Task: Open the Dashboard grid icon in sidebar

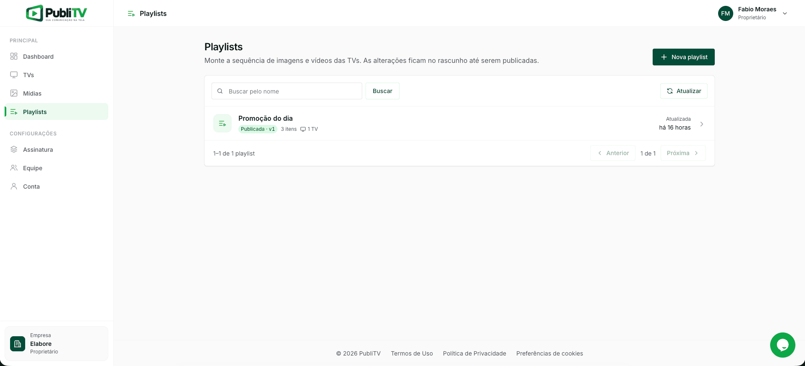Action: [x=14, y=56]
